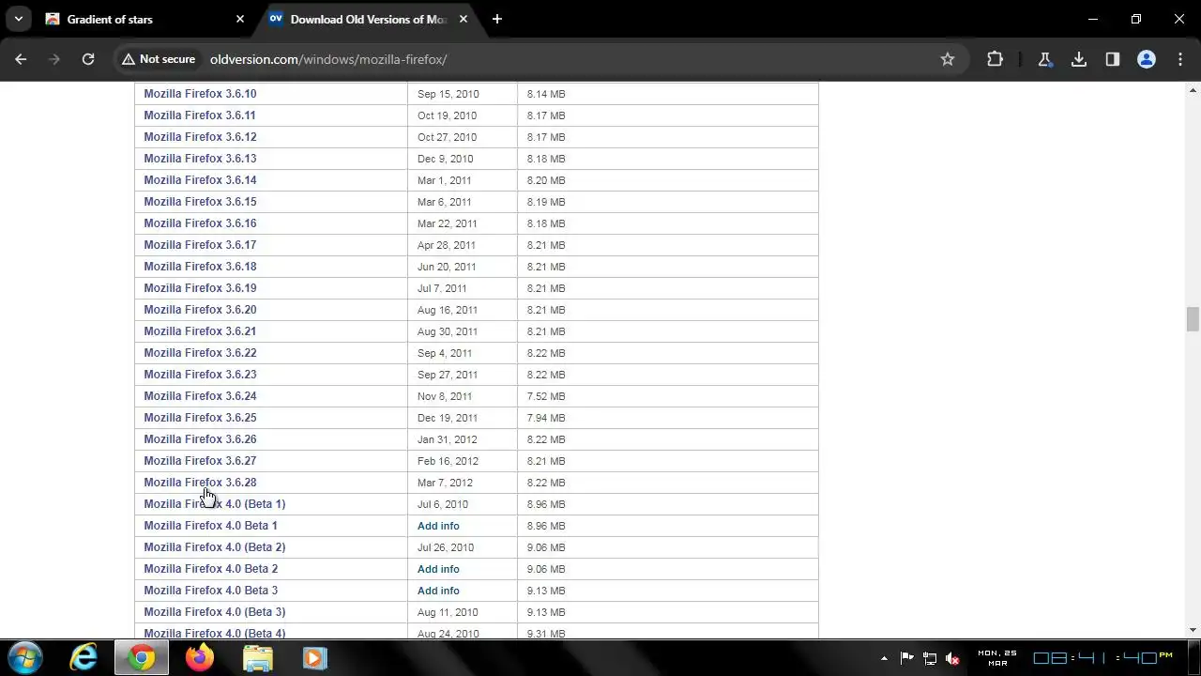Open Windows Start menu
The width and height of the screenshot is (1201, 676).
25,657
